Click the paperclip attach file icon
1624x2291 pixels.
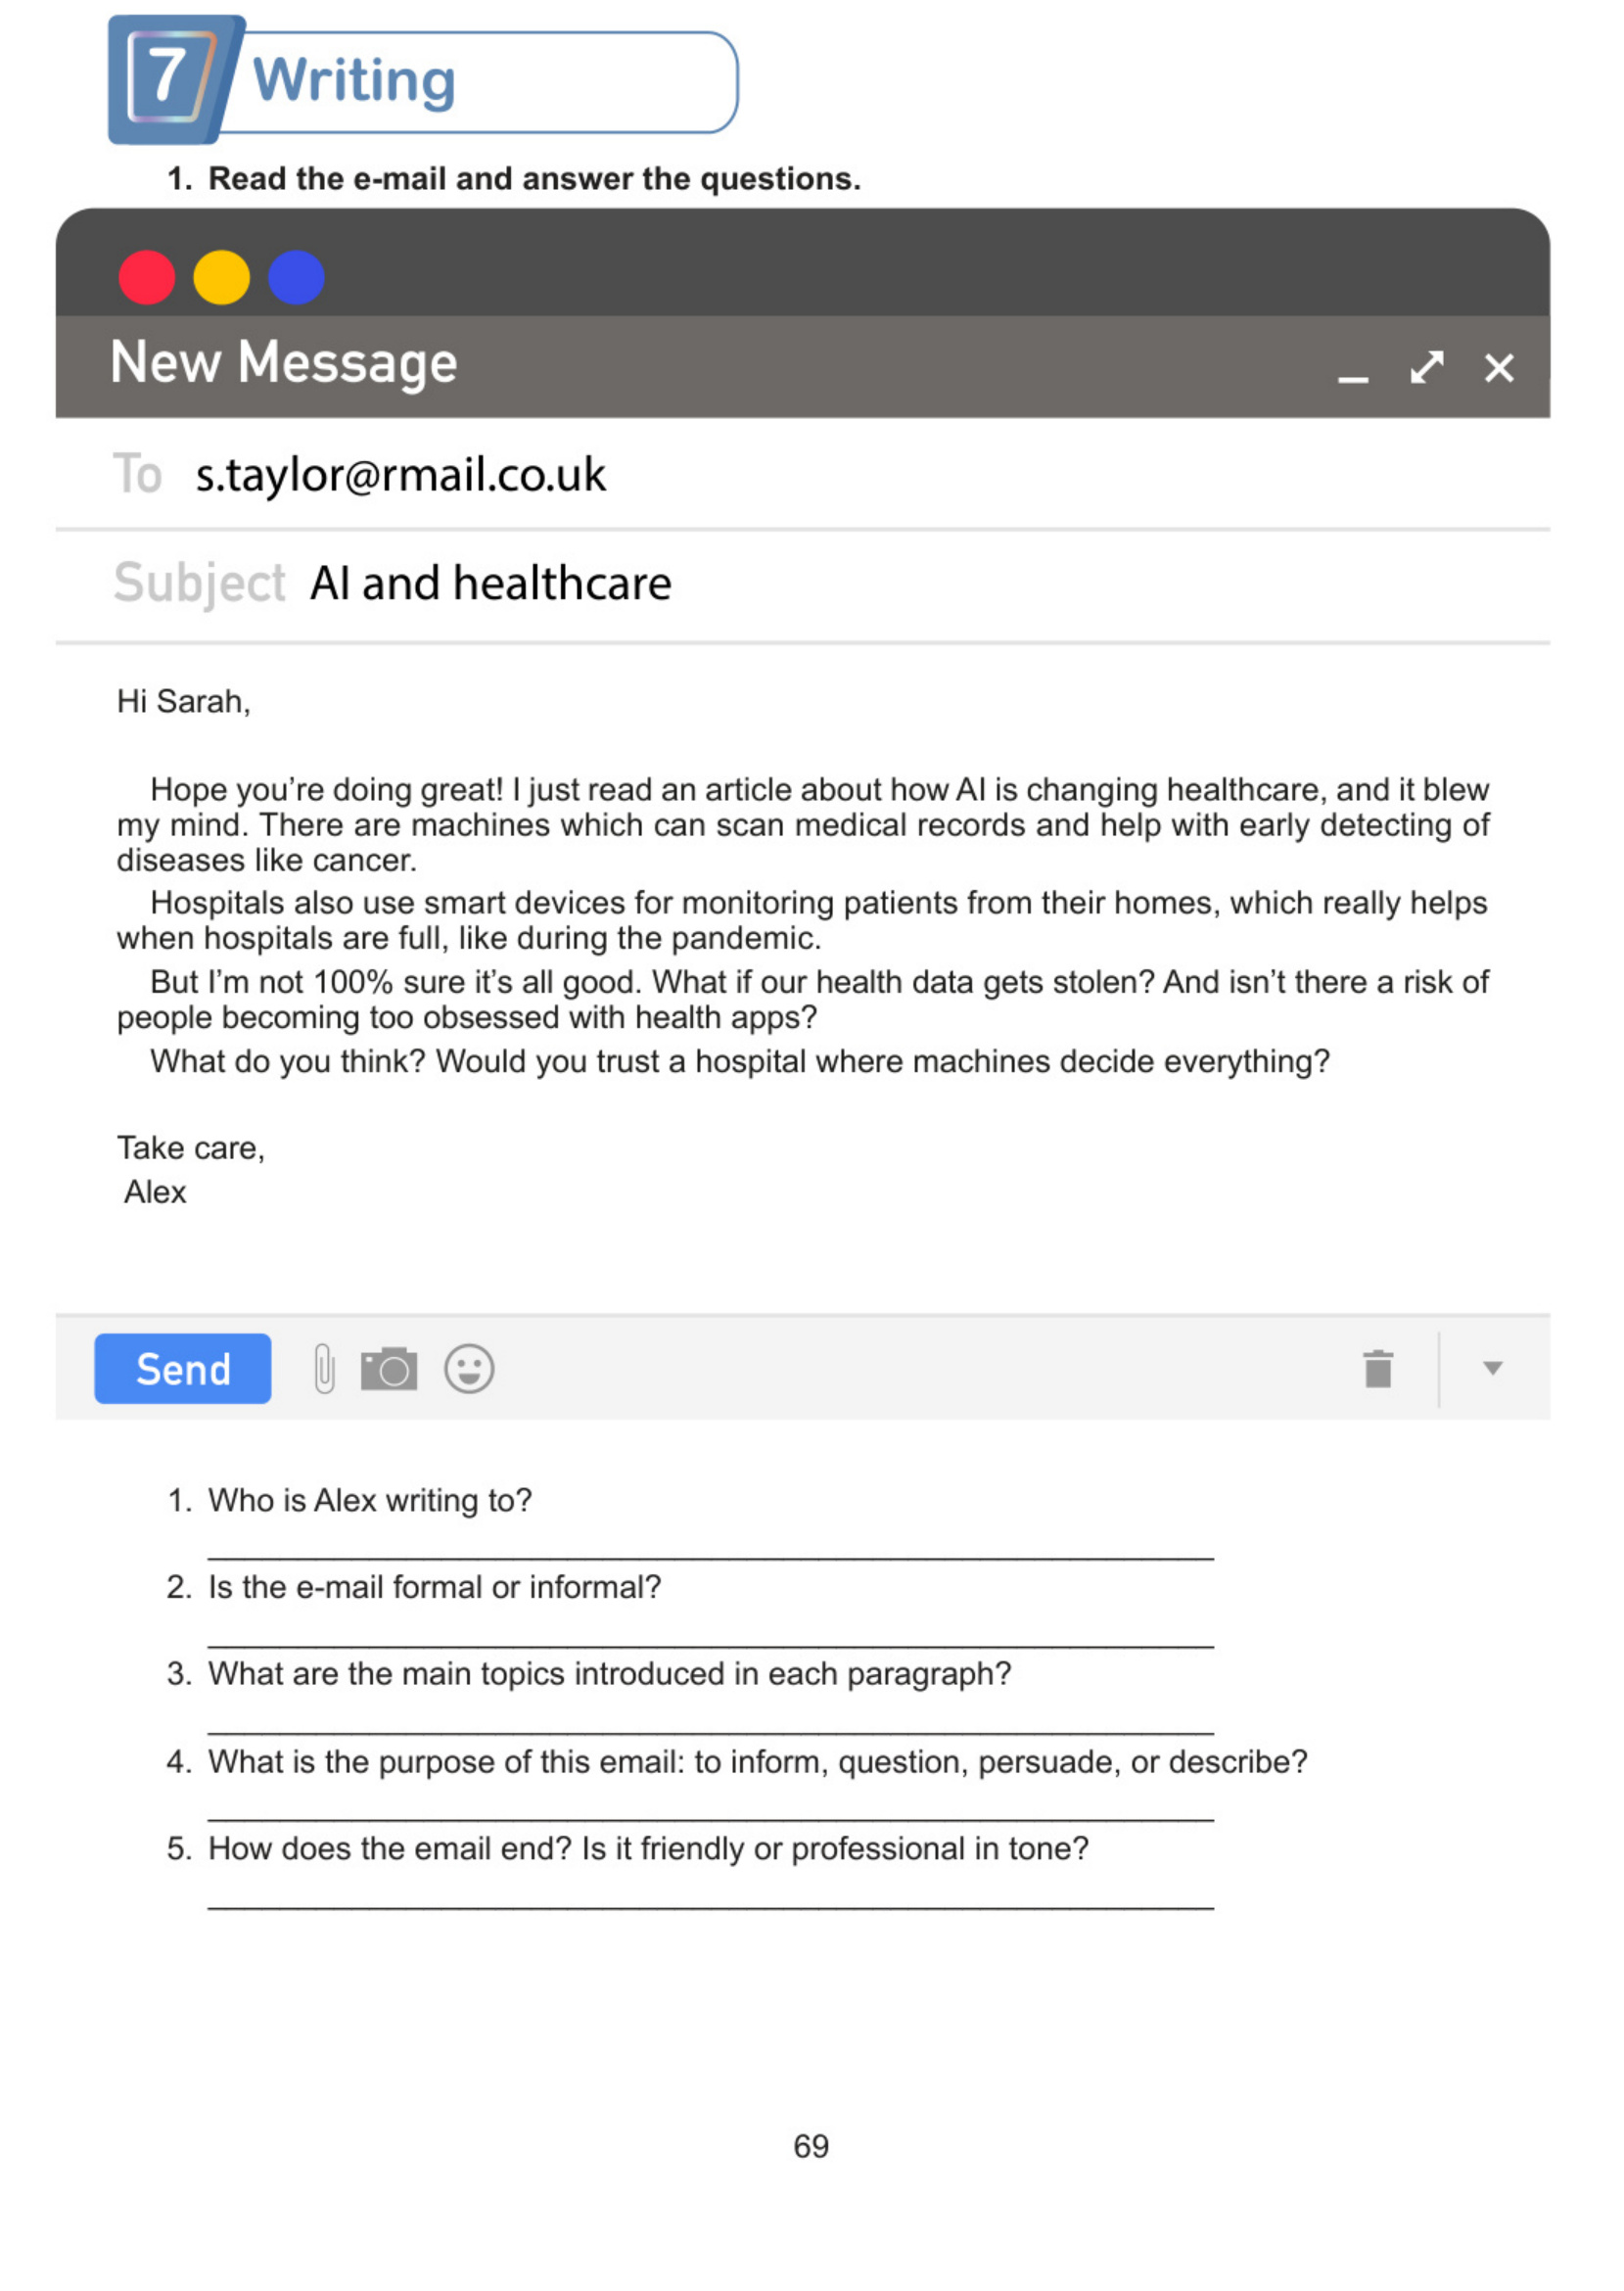point(324,1368)
